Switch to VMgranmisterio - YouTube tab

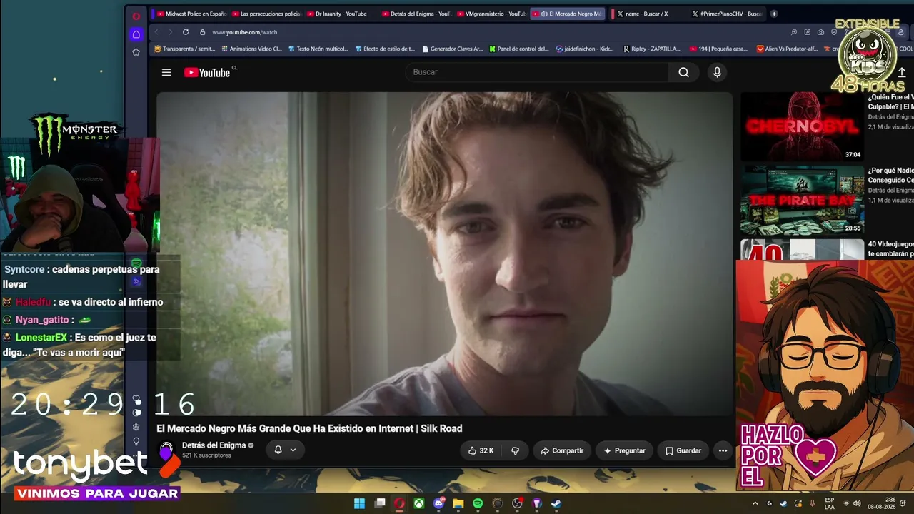coord(491,14)
